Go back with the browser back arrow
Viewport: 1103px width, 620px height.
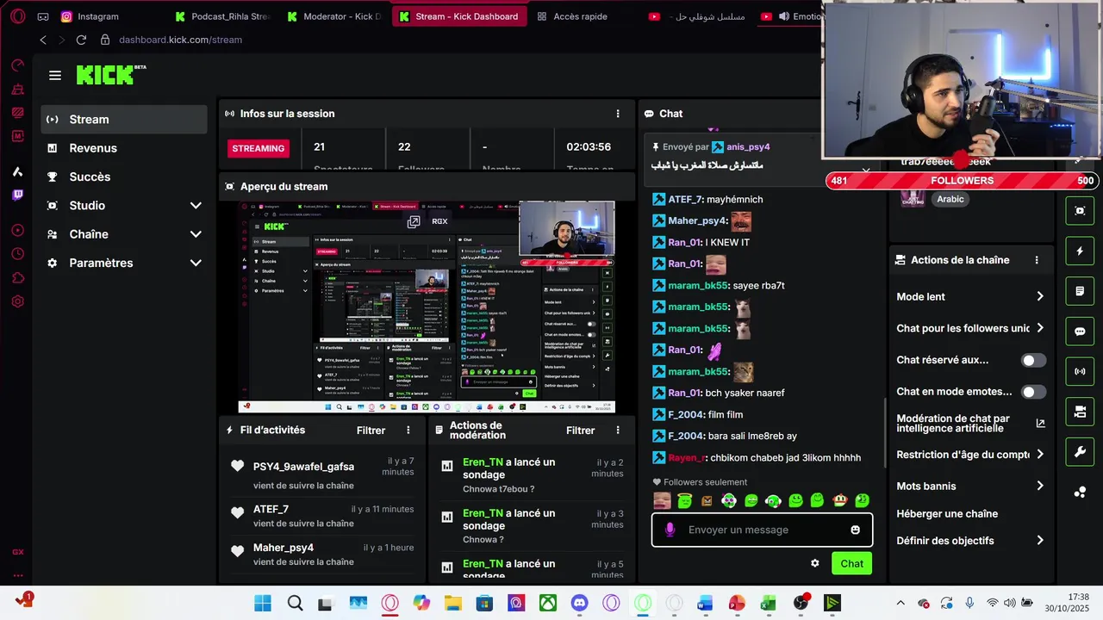click(x=43, y=40)
